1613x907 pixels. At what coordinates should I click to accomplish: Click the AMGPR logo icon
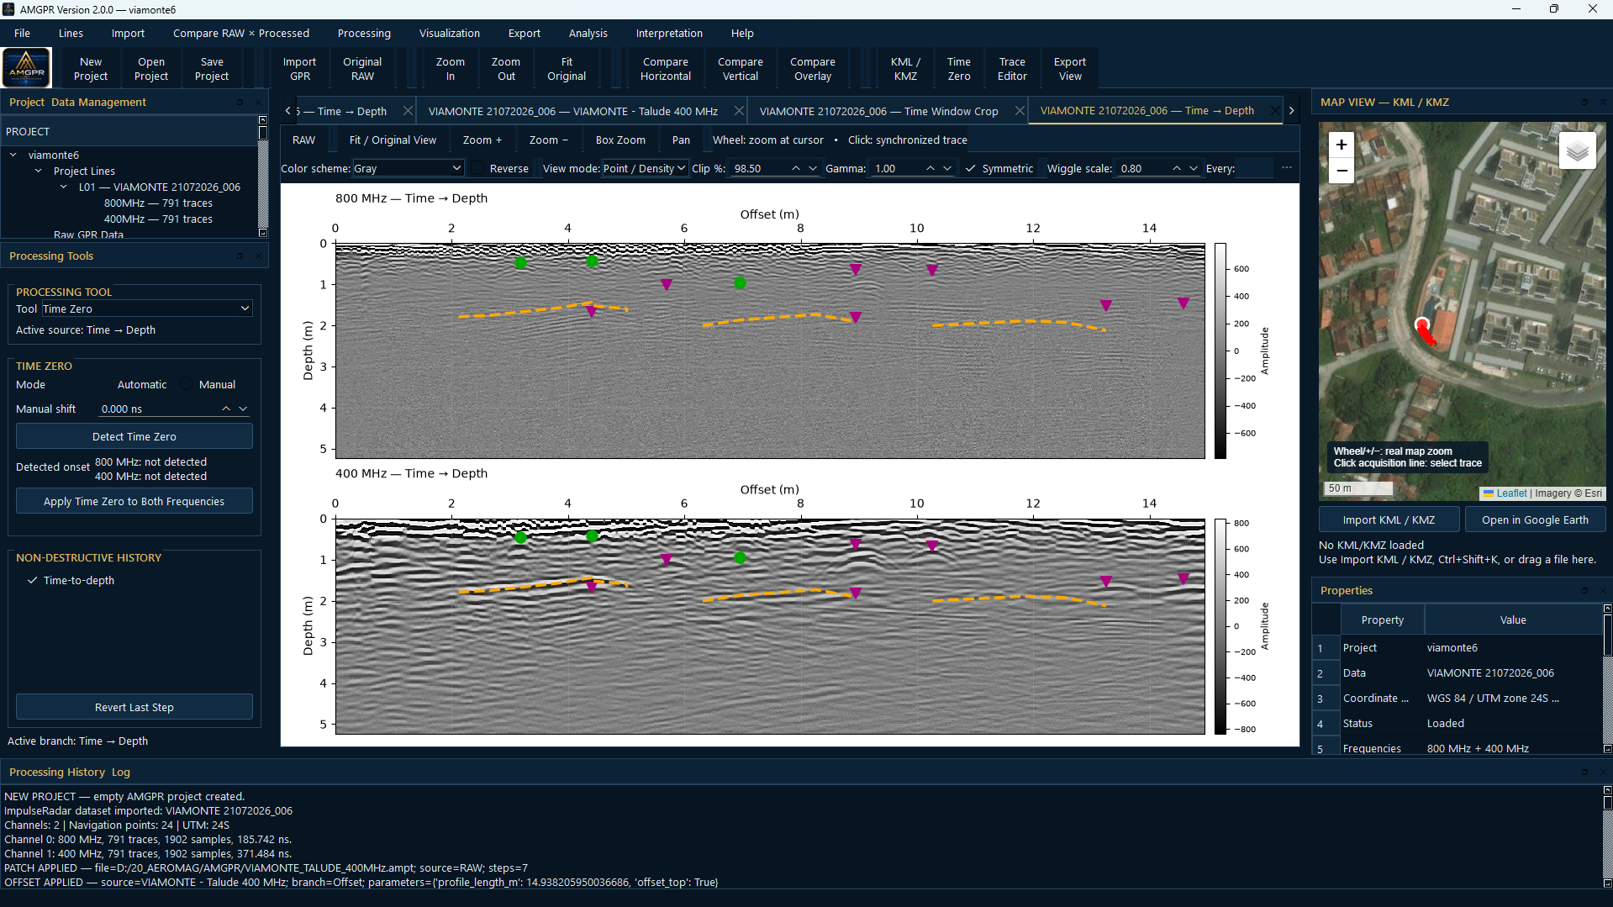[27, 67]
